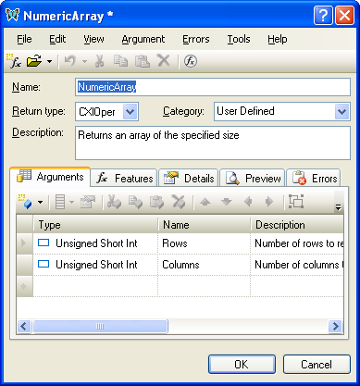Click the horizontal scrollbar left arrow
The image size is (360, 386).
(x=24, y=326)
